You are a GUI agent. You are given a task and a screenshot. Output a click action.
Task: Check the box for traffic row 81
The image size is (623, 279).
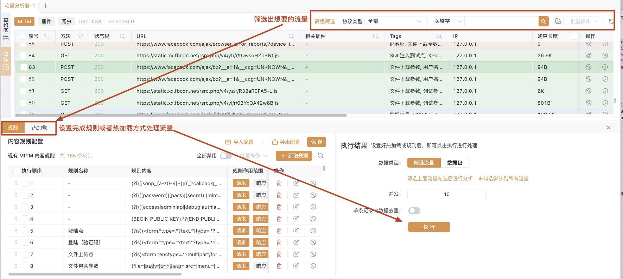[x=23, y=91]
